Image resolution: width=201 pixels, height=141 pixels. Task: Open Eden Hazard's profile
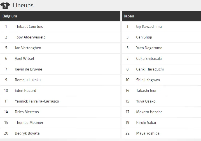(x=25, y=91)
